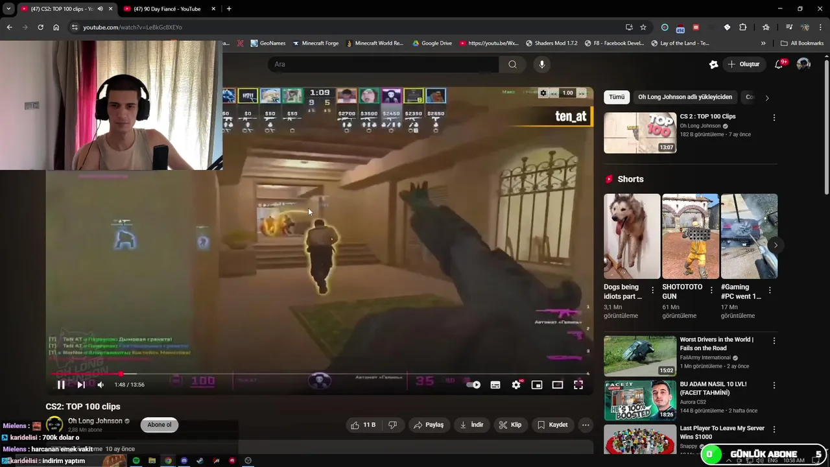The height and width of the screenshot is (467, 830).
Task: Open a new browser tab
Action: 229,9
